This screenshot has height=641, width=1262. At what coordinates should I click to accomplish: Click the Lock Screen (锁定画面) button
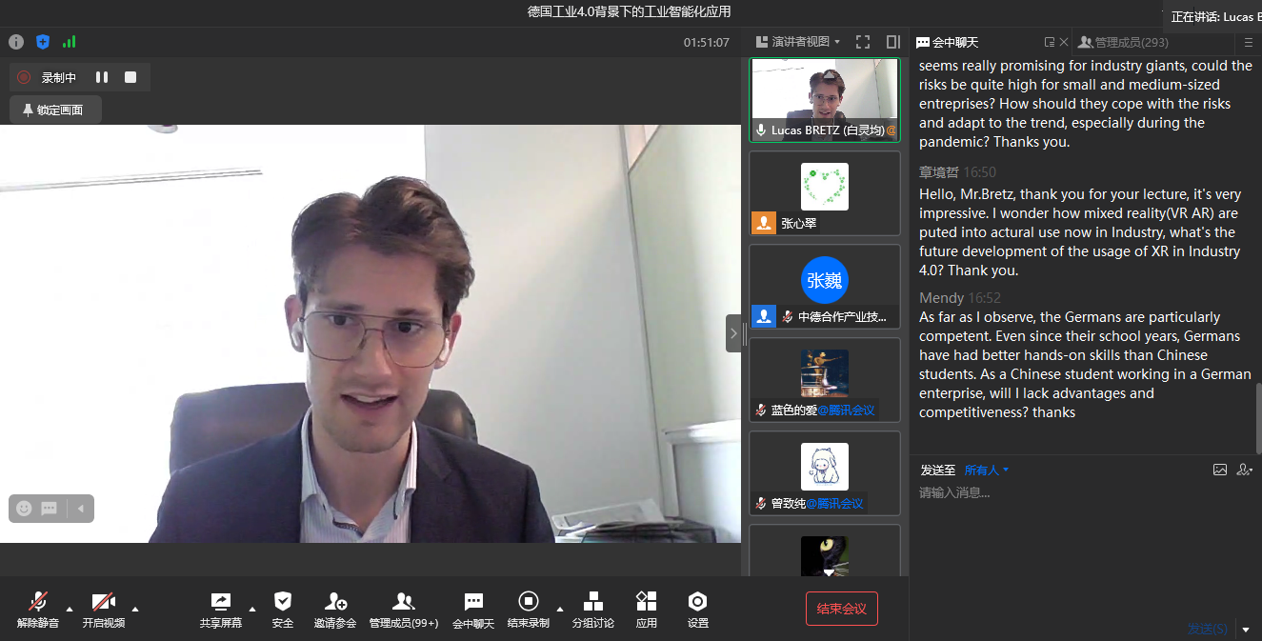point(55,110)
